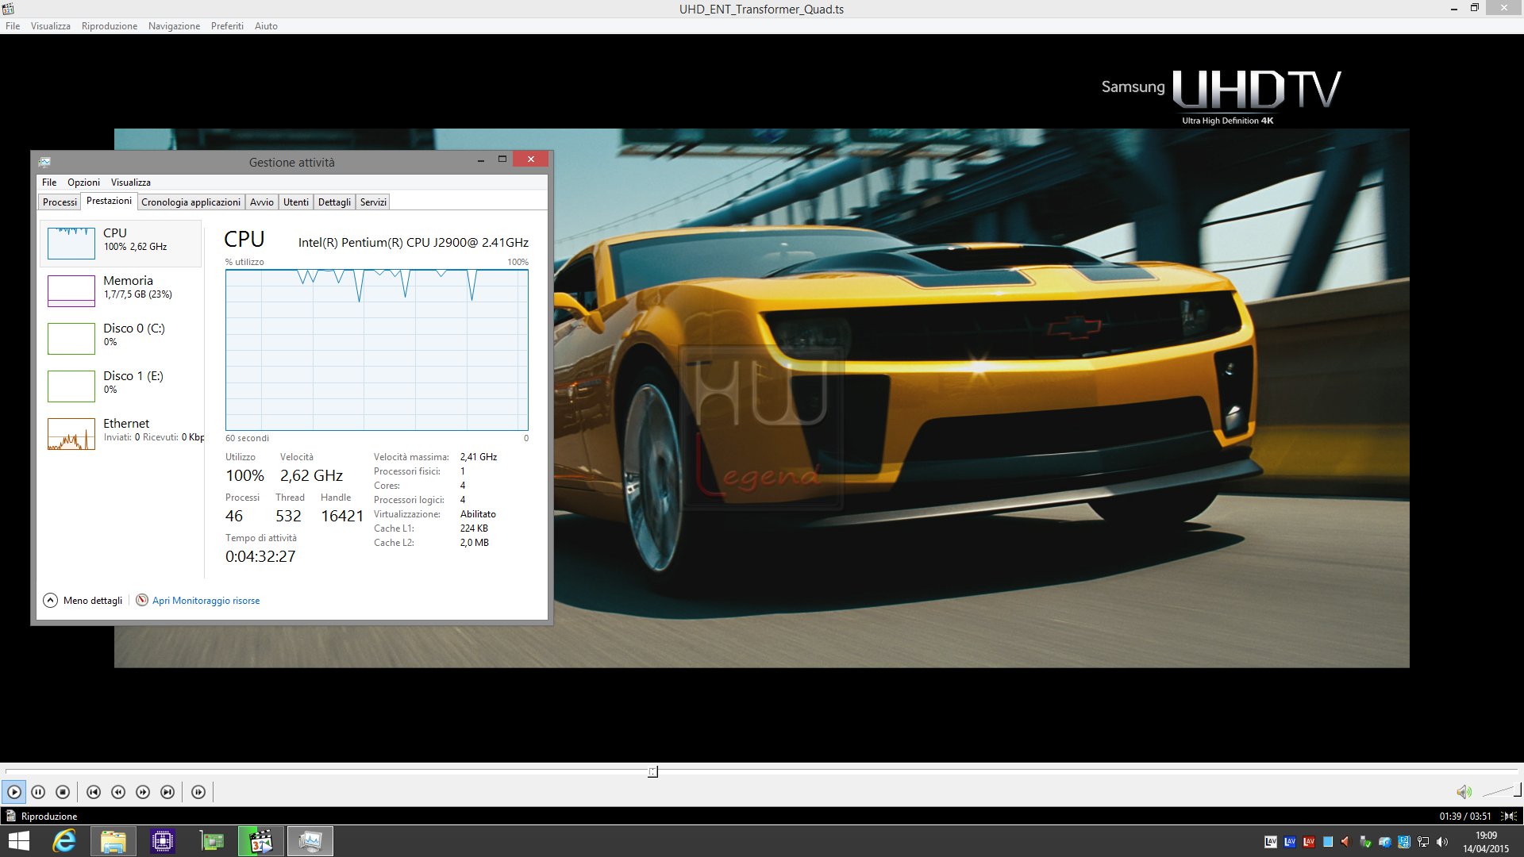Open Task Manager's Visualizza menu
Image resolution: width=1524 pixels, height=857 pixels.
131,183
